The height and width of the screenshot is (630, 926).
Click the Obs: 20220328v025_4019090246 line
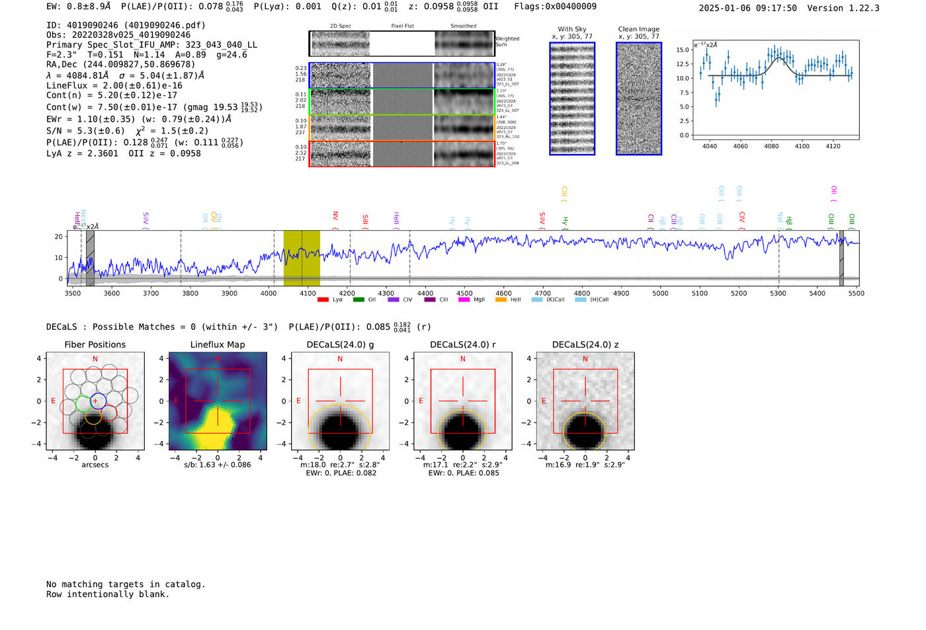click(118, 35)
